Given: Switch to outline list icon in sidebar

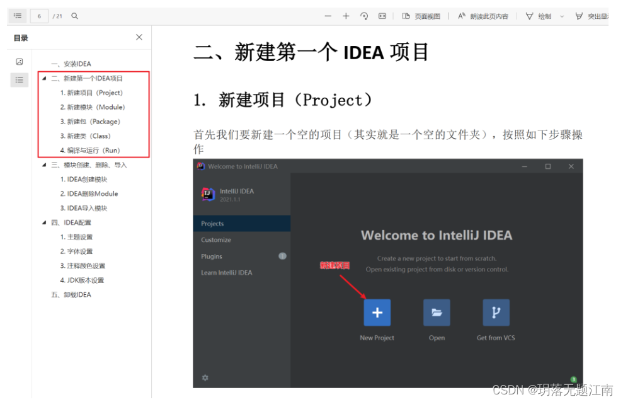Looking at the screenshot, I should coord(19,80).
